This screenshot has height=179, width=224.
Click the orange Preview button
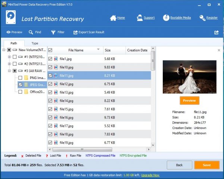(x=189, y=100)
